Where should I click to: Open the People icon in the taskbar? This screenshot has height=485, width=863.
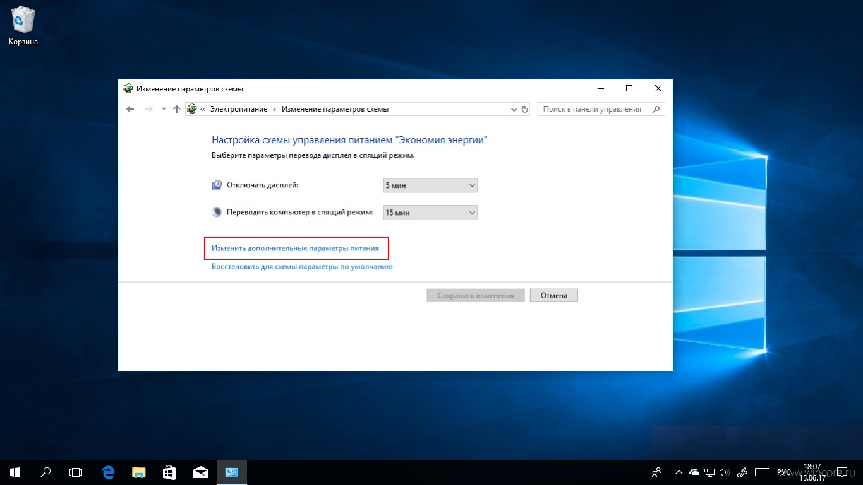pos(657,472)
